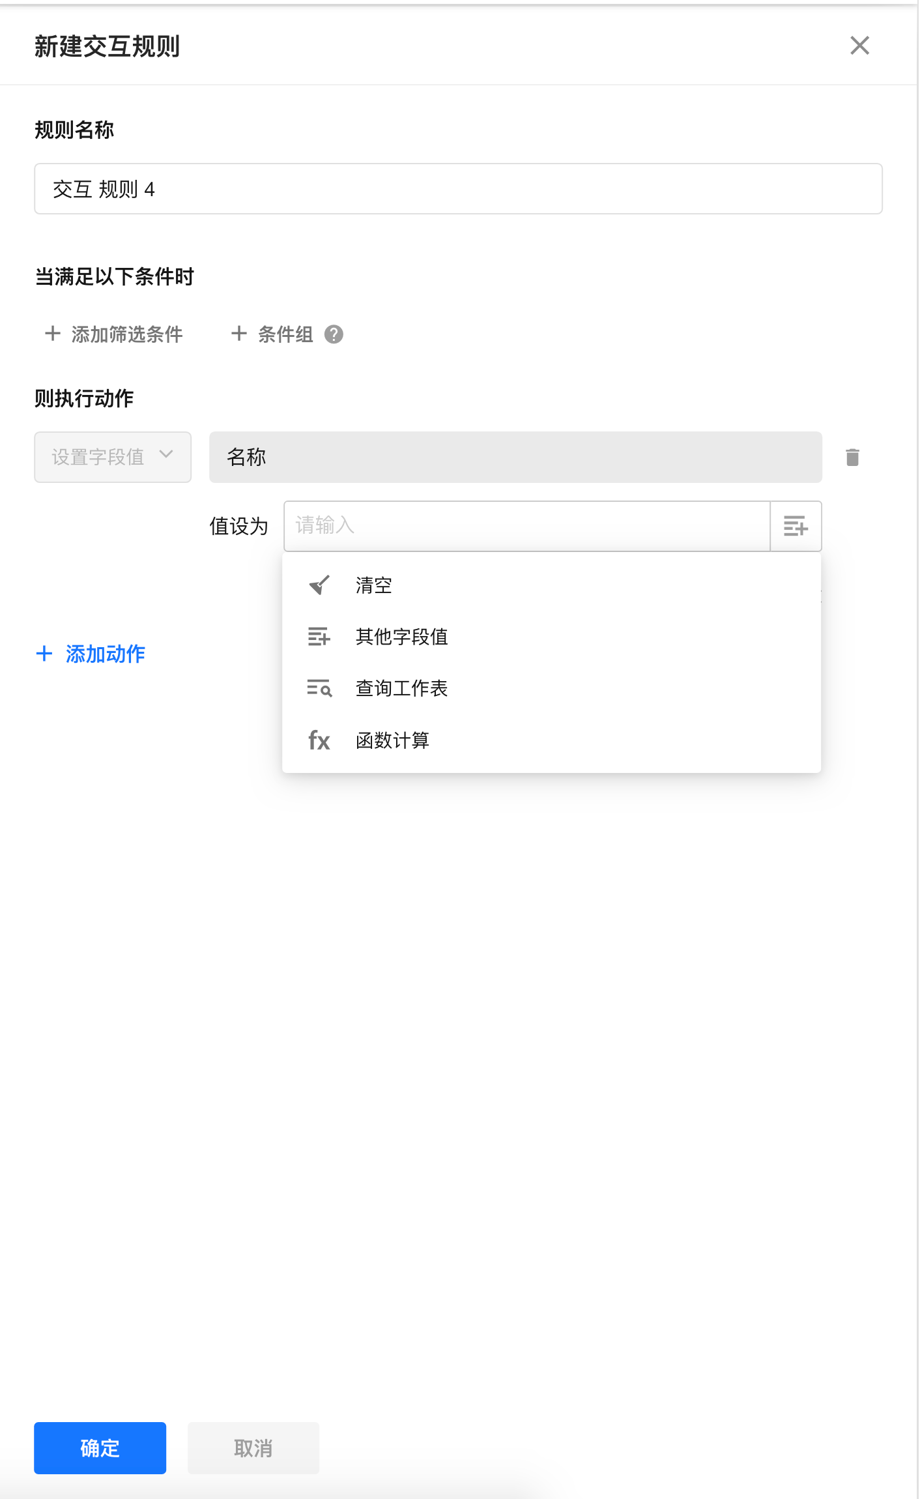Screen dimensions: 920x1499
Task: Select 查询工作表 menu option
Action: coord(401,688)
